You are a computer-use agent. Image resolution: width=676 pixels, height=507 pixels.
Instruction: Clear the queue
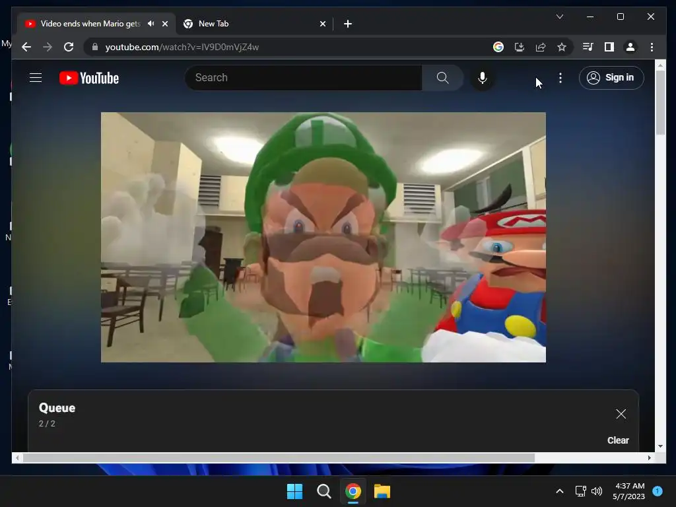pyautogui.click(x=618, y=440)
